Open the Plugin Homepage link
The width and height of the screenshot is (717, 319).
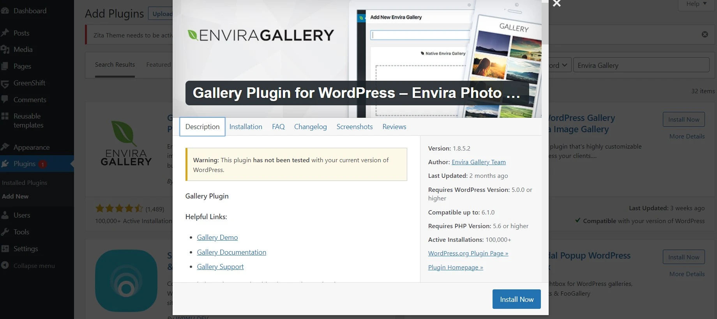click(x=456, y=268)
